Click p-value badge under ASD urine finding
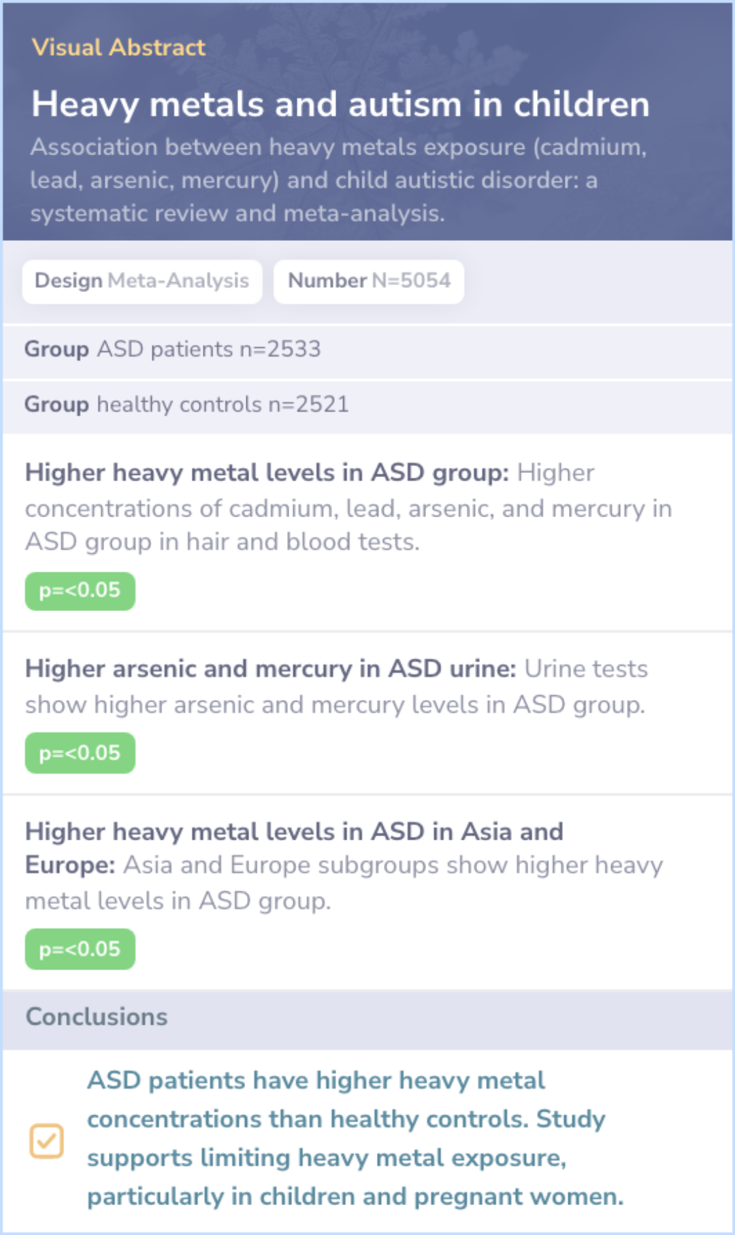 80,753
